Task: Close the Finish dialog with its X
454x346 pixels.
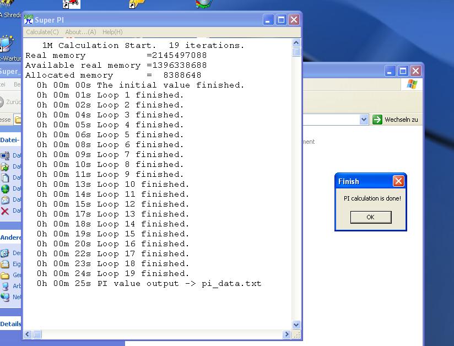Action: [x=398, y=181]
